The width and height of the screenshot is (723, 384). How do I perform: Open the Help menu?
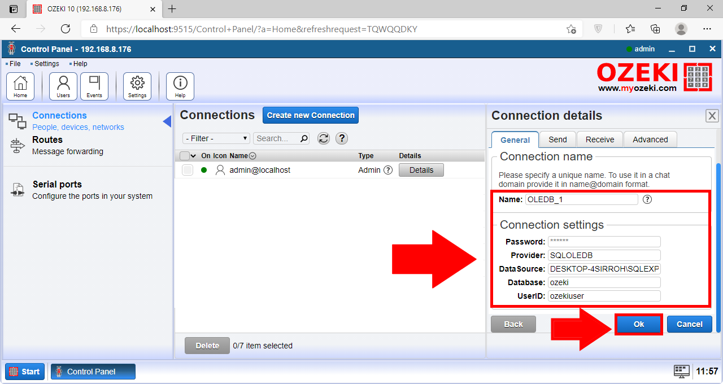pyautogui.click(x=80, y=64)
